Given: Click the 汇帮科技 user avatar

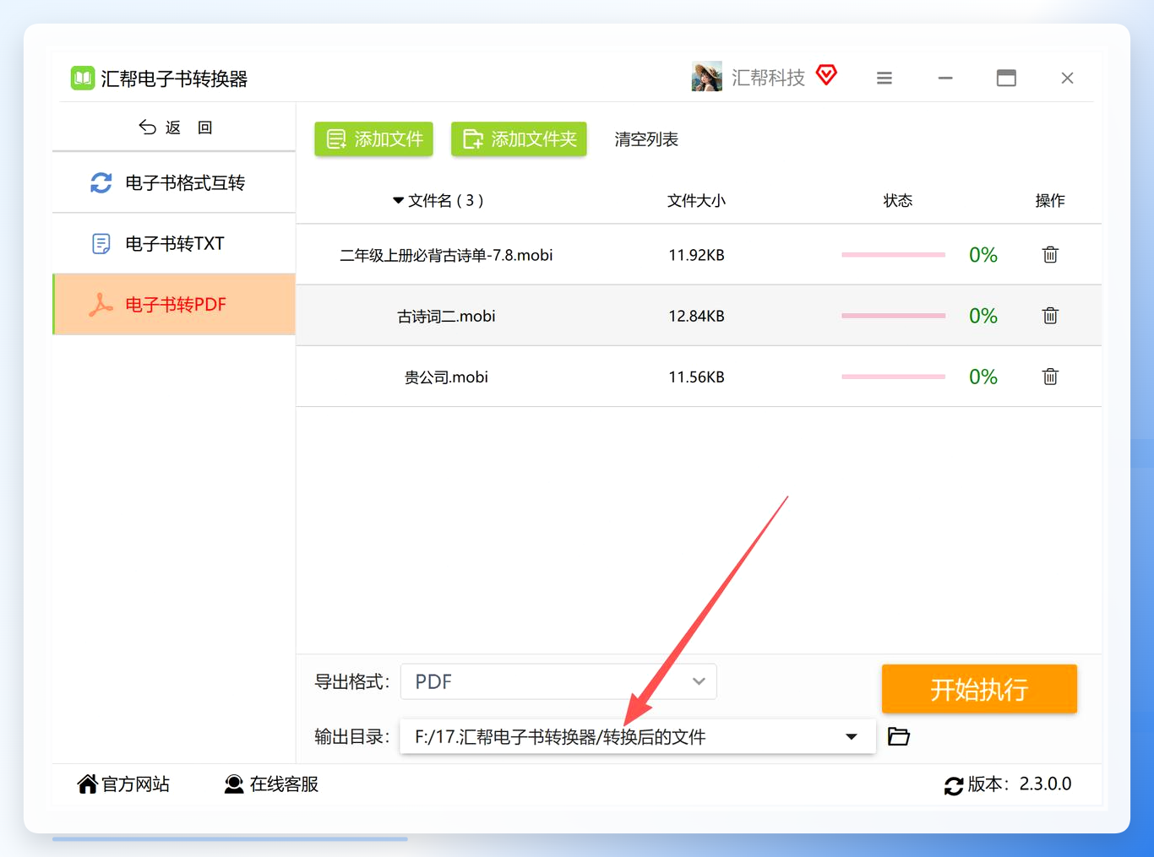Looking at the screenshot, I should click(706, 77).
